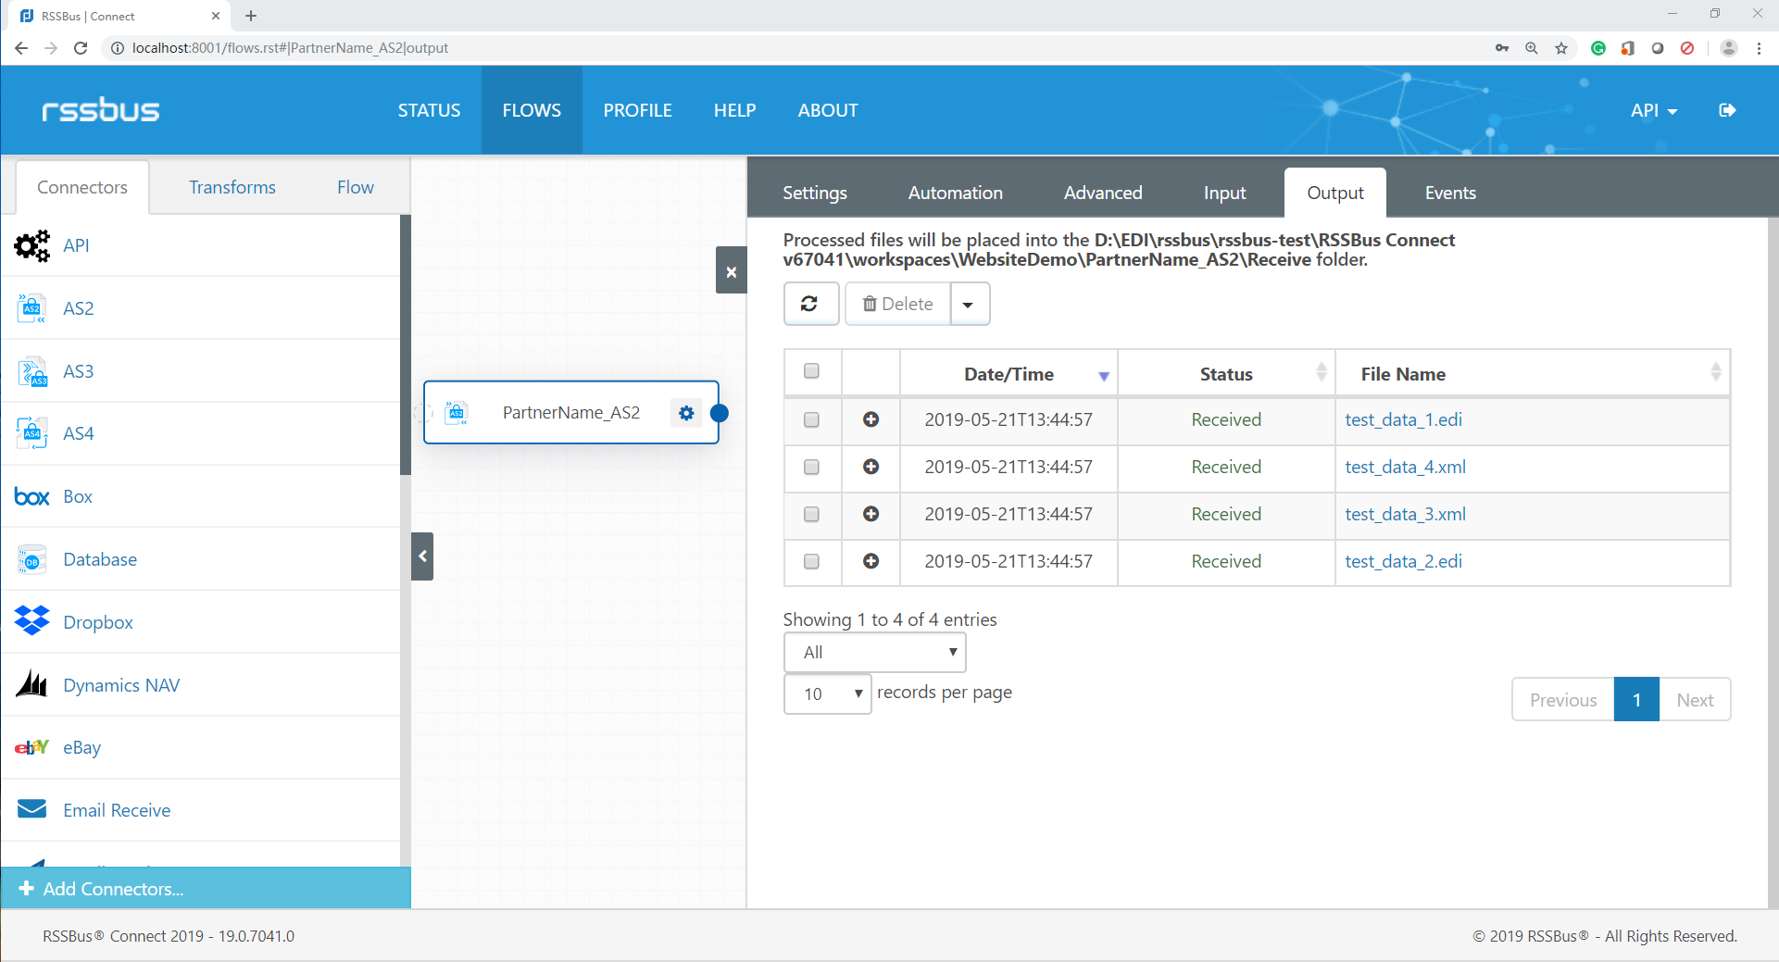Collapse the connectors sidebar arrow

tap(422, 556)
